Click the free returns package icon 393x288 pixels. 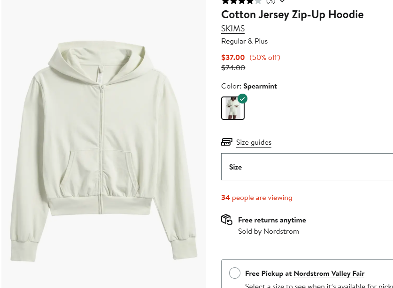click(227, 220)
